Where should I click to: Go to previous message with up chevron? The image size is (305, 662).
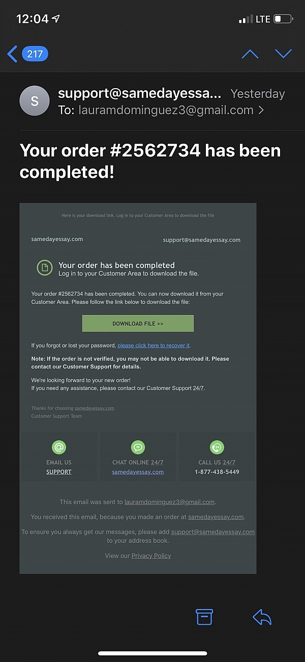(250, 54)
